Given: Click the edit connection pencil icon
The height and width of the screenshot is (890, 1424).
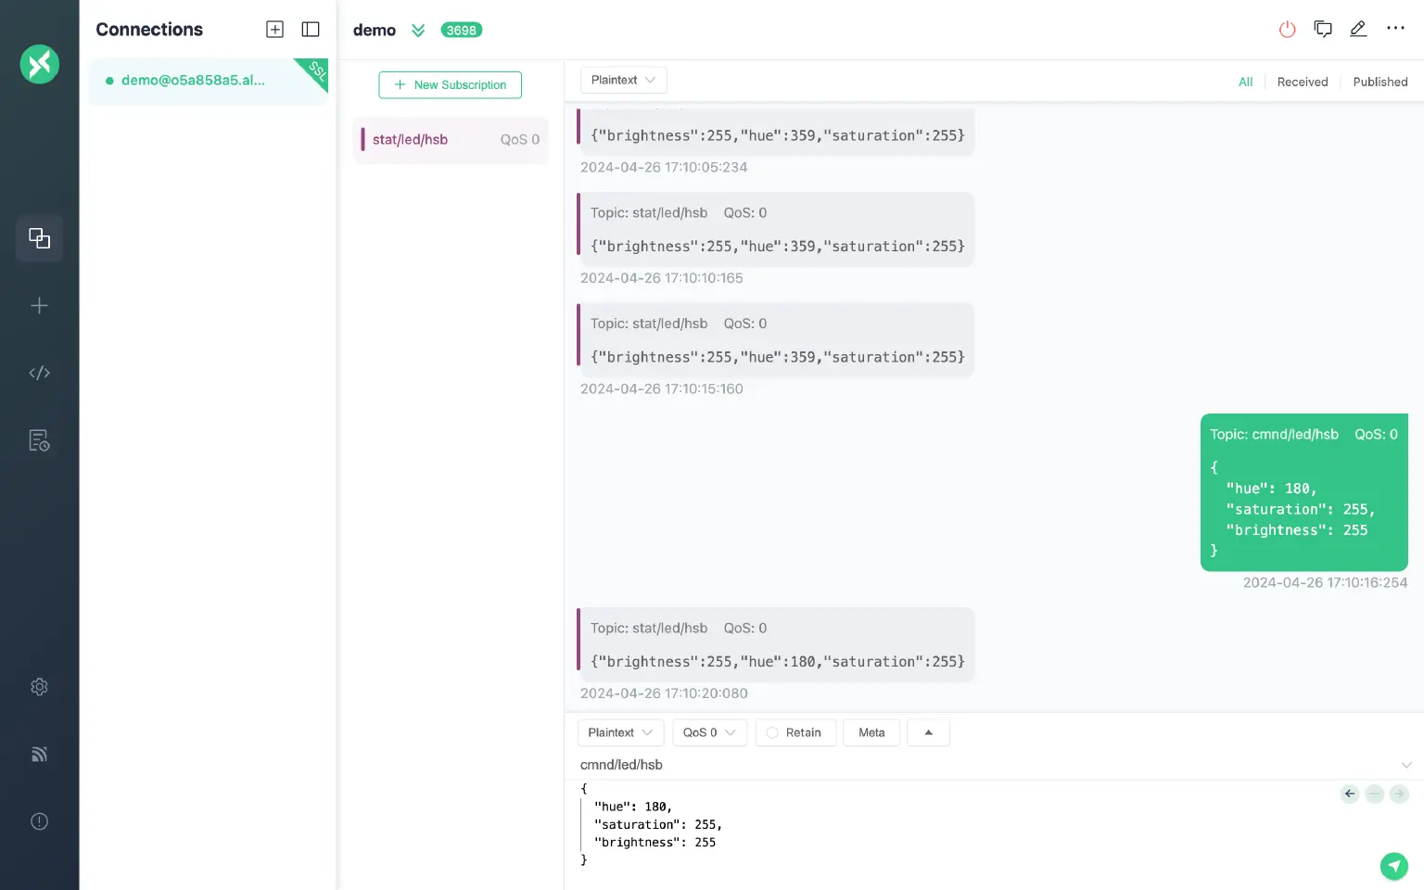Looking at the screenshot, I should 1358,30.
